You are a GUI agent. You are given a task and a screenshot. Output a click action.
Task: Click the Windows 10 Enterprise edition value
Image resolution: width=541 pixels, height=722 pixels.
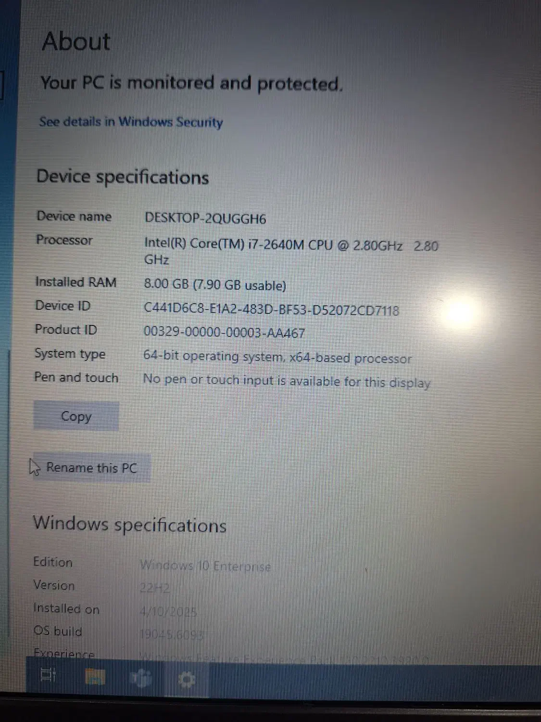(x=205, y=566)
